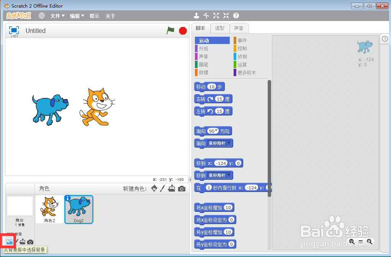The height and width of the screenshot is (257, 391).
Task: Click the 0 field in 将y坐标设定为 block
Action: coord(231,244)
